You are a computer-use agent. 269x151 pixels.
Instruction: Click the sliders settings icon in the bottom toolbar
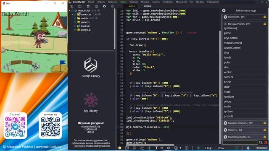134,148
